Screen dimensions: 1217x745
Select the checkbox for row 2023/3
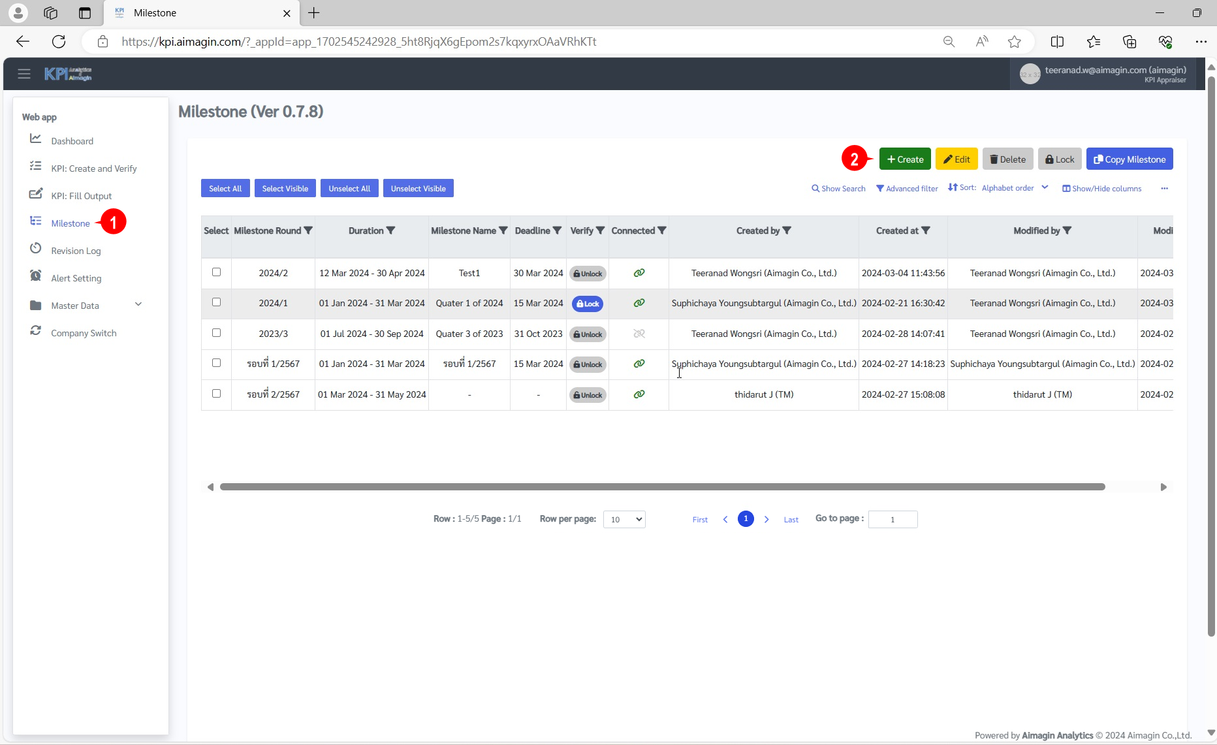pyautogui.click(x=216, y=333)
